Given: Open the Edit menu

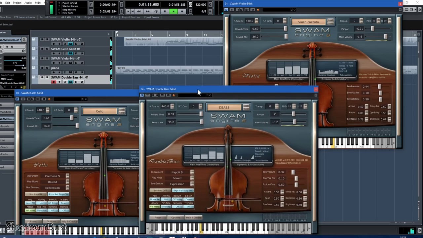Looking at the screenshot, I should click(7, 3).
